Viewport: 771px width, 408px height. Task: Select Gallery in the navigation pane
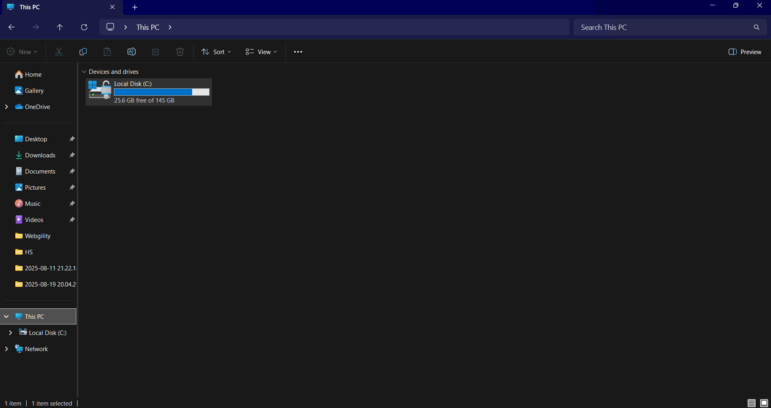(34, 90)
